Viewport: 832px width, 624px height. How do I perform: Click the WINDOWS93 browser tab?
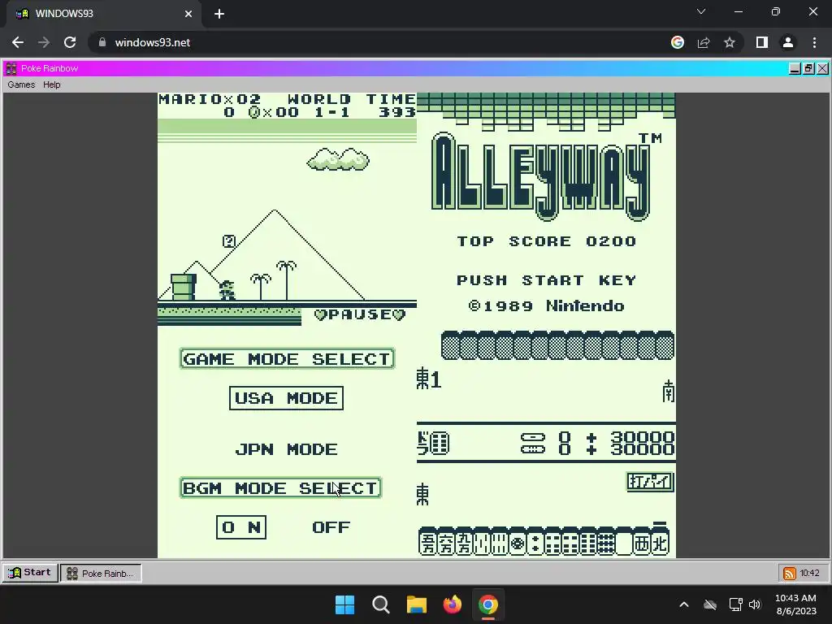(x=103, y=14)
